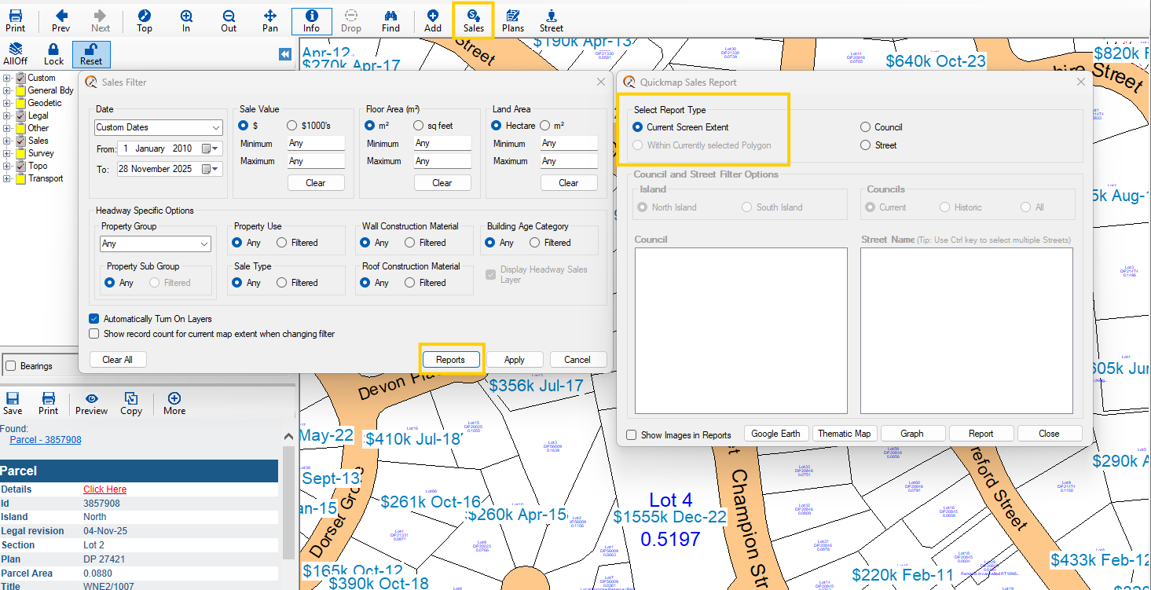Enable showing record count when changing filter
The image size is (1151, 590).
93,332
